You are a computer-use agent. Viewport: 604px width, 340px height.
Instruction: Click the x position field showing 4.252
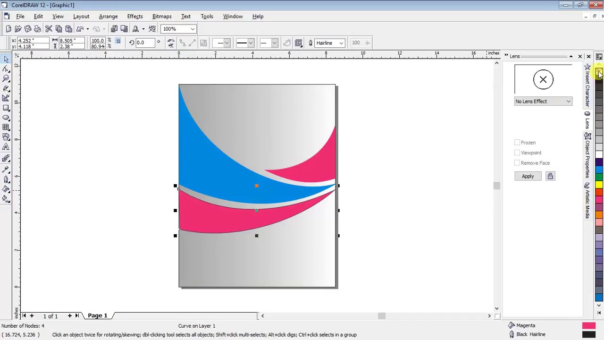(33, 41)
